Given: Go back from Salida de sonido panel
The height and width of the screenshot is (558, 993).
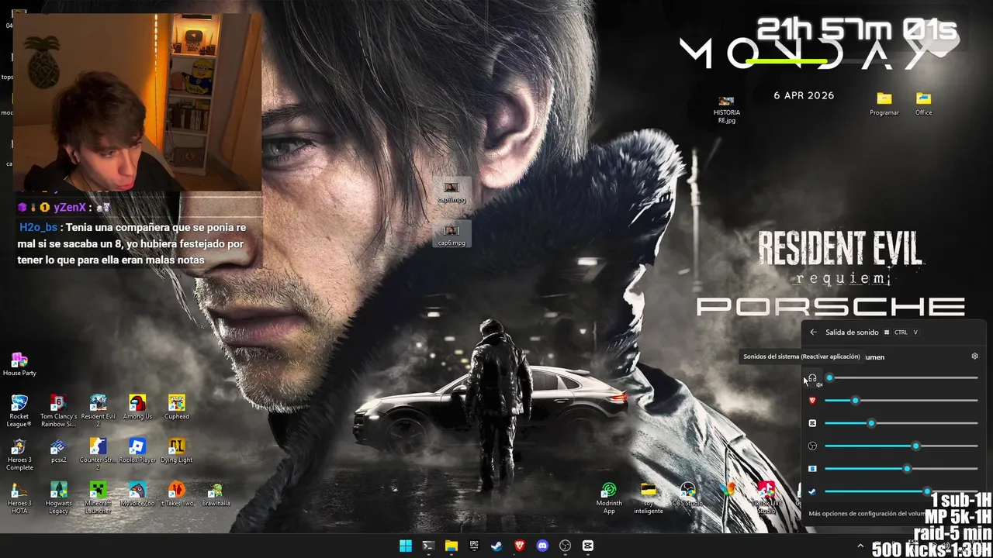Looking at the screenshot, I should 813,332.
